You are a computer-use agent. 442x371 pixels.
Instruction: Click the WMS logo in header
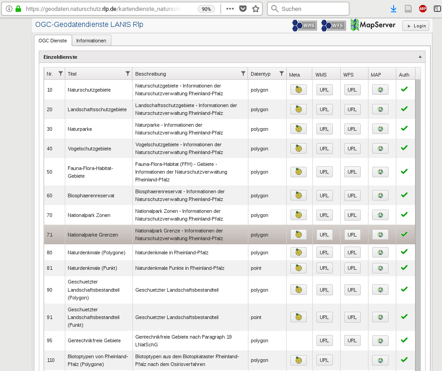pos(305,26)
